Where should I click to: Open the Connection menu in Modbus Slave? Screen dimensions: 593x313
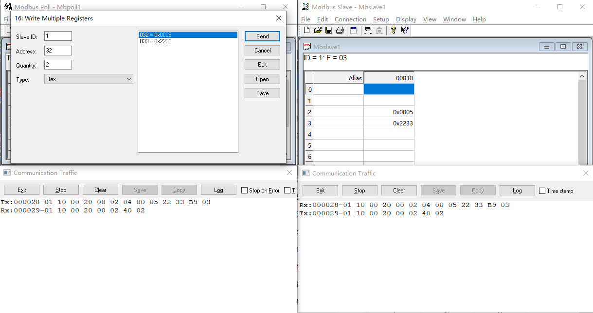(350, 19)
